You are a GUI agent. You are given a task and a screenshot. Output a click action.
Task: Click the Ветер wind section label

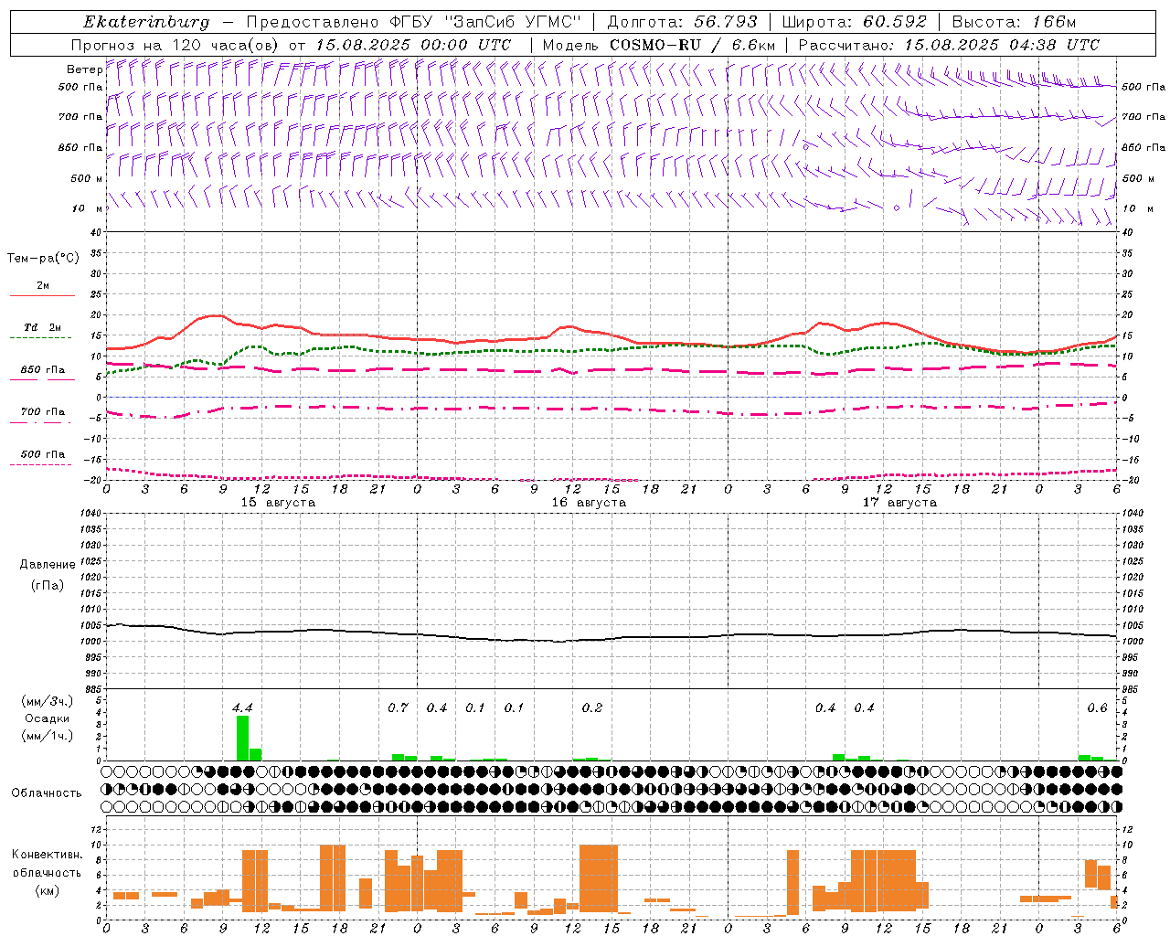(x=84, y=69)
